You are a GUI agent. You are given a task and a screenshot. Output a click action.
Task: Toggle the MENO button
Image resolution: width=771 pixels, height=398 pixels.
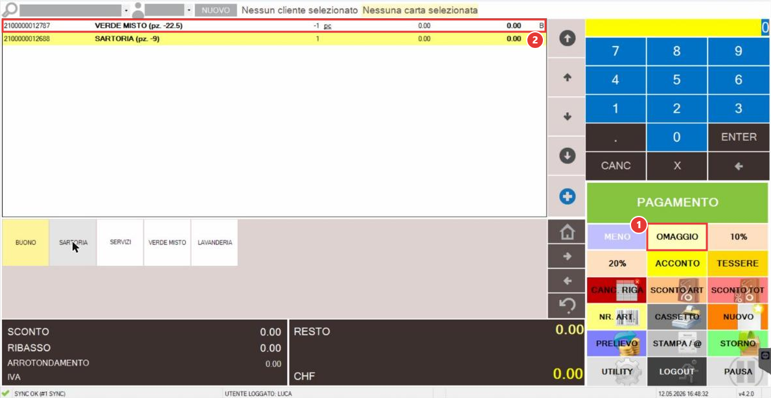click(x=617, y=237)
